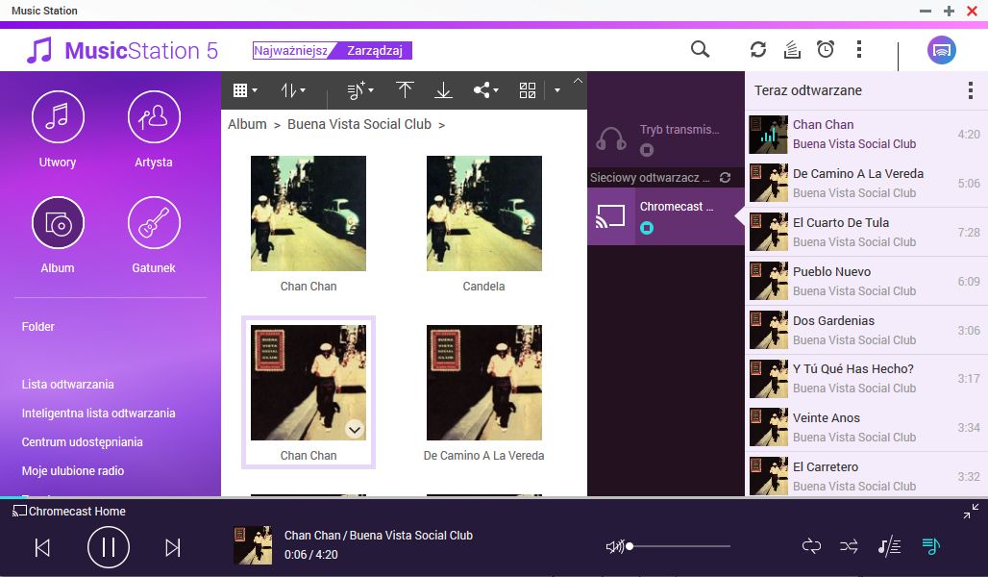Skip to the previous track
This screenshot has height=577, width=988.
(x=42, y=547)
